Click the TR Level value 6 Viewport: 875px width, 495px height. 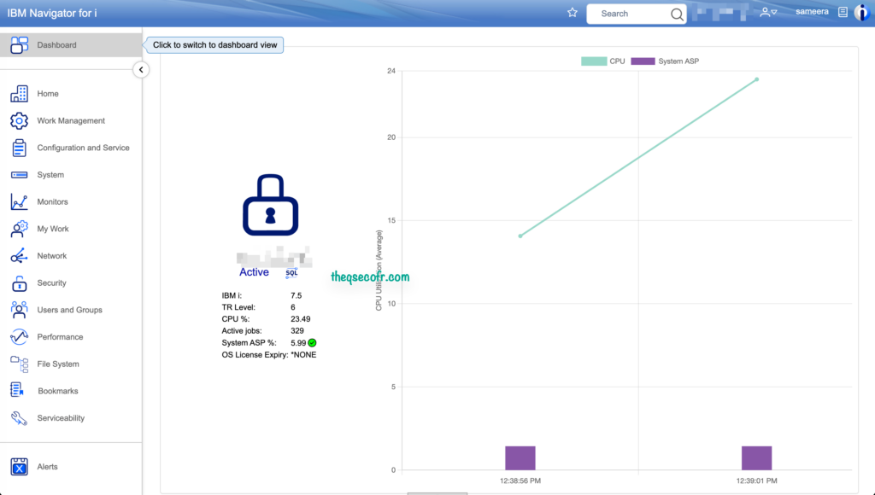tap(293, 308)
